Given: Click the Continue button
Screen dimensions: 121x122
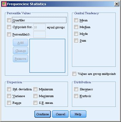Looking at the screenshot, I should pyautogui.click(x=43, y=114).
